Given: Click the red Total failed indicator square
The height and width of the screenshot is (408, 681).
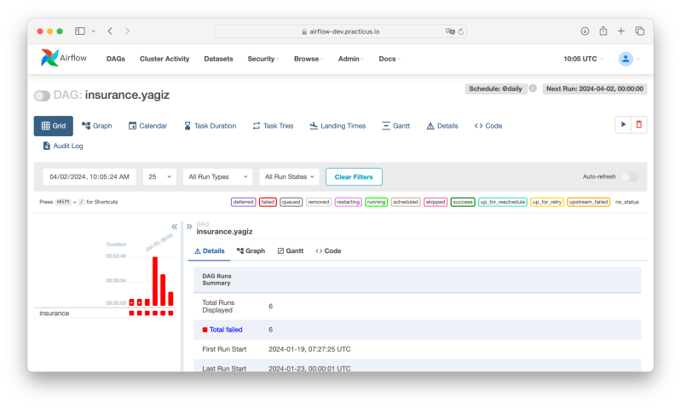Looking at the screenshot, I should click(x=205, y=330).
